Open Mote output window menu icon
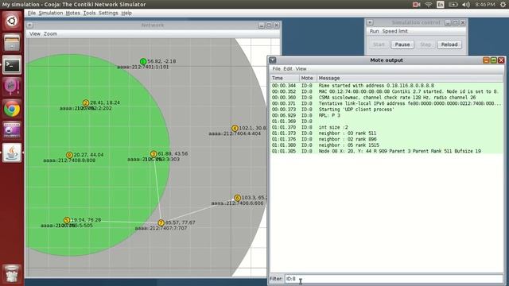 (x=273, y=60)
